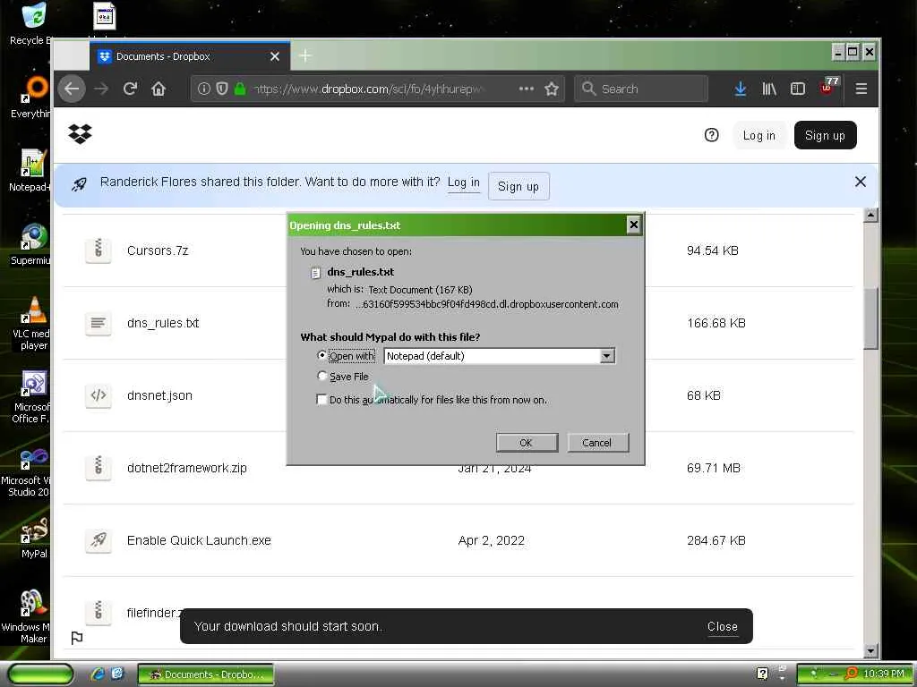Click the page scrollbar down arrow
917x687 pixels.
click(x=870, y=650)
